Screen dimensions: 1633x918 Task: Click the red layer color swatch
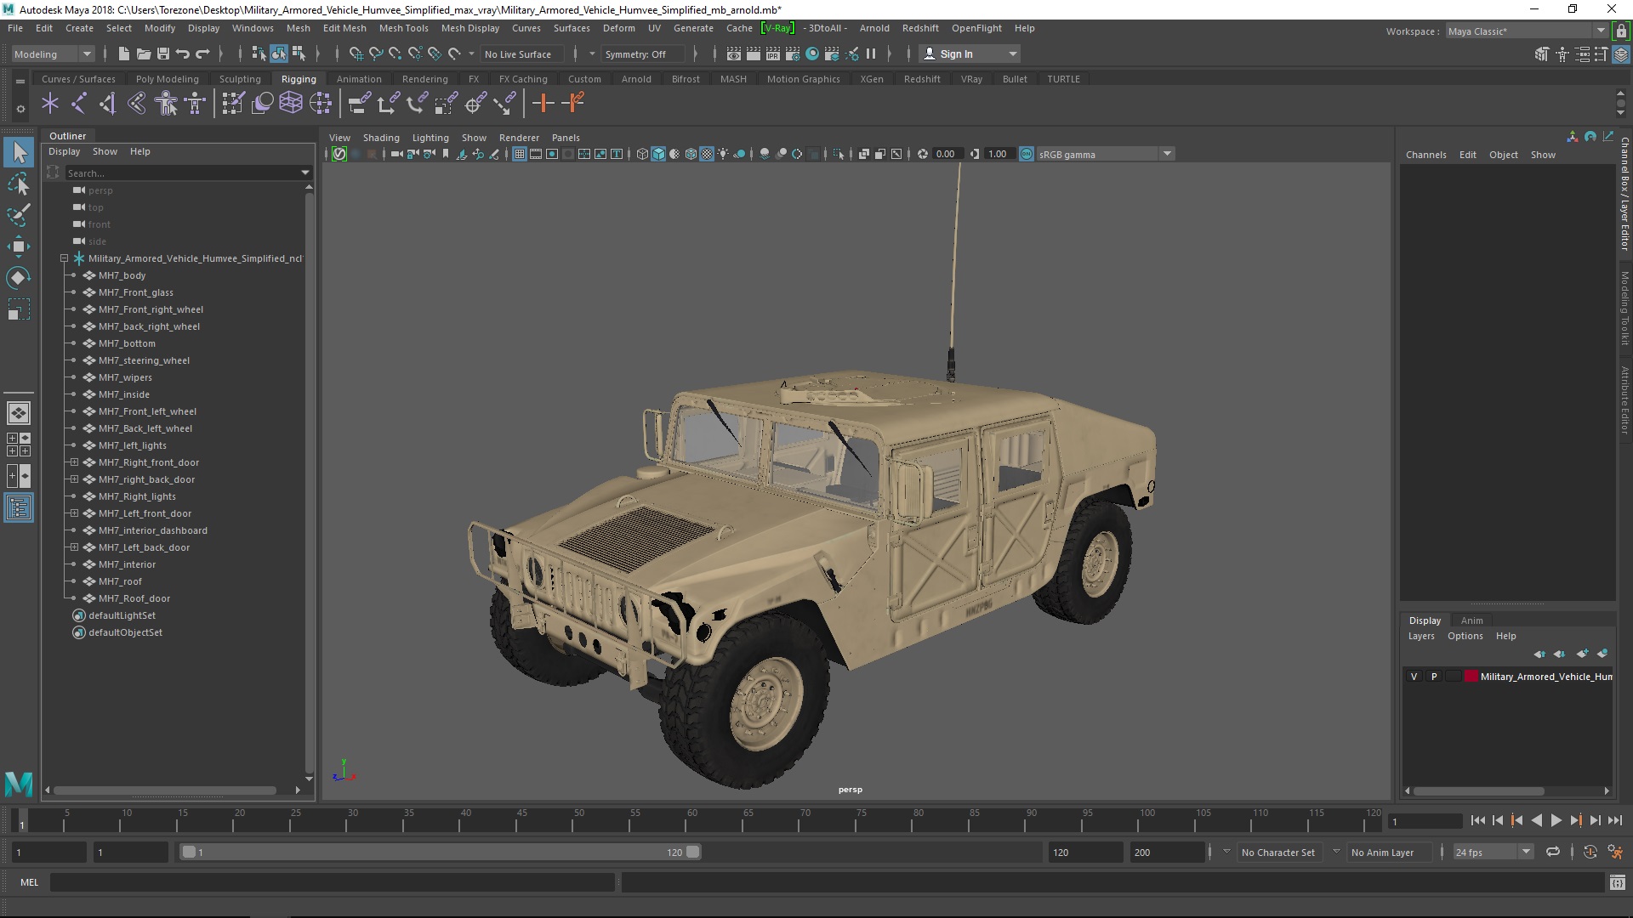pos(1471,677)
